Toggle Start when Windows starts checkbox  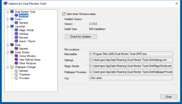point(64,14)
